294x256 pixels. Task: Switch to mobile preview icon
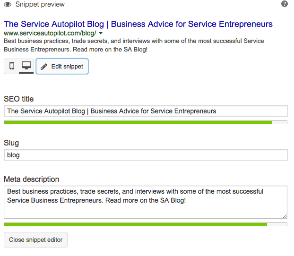click(x=12, y=66)
